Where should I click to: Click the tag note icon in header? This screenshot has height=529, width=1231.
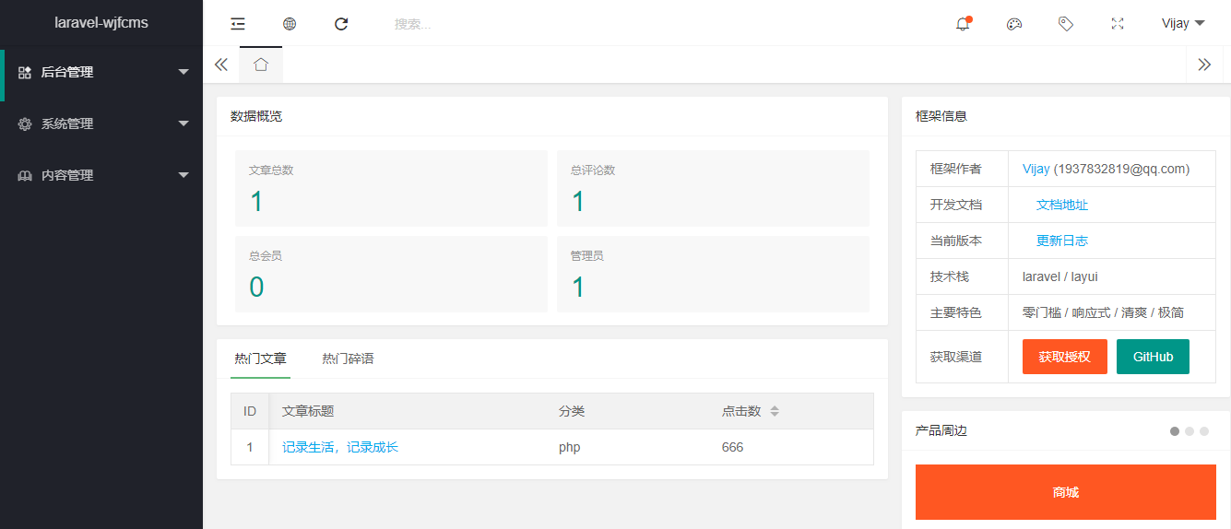click(1066, 24)
